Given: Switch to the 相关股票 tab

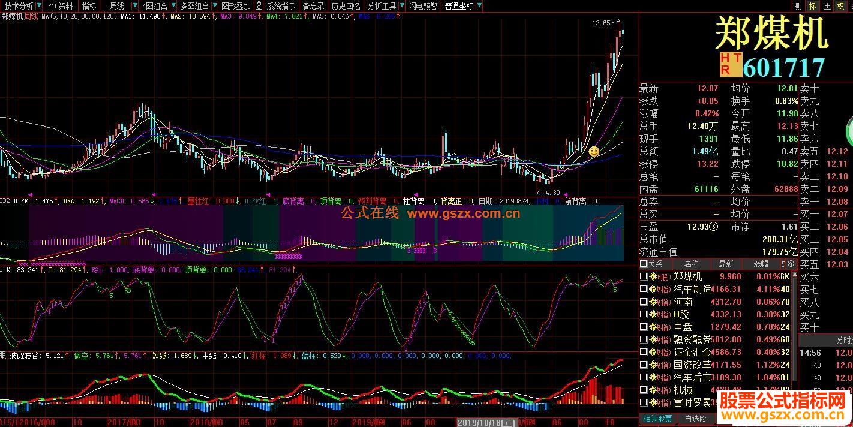Looking at the screenshot, I should (657, 419).
